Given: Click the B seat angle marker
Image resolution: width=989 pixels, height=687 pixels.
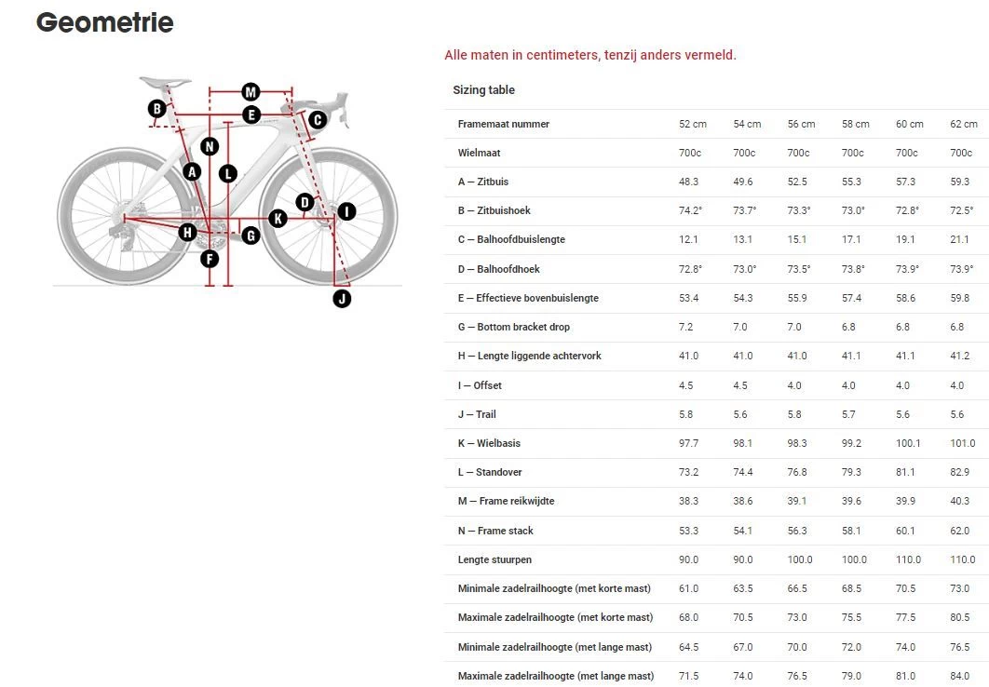Looking at the screenshot, I should click(x=157, y=109).
